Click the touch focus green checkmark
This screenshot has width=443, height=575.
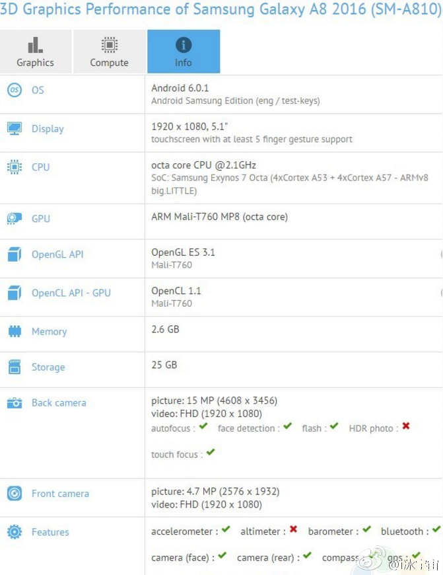(211, 452)
